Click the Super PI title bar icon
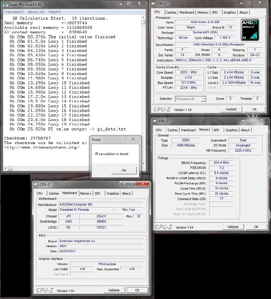 [5, 4]
